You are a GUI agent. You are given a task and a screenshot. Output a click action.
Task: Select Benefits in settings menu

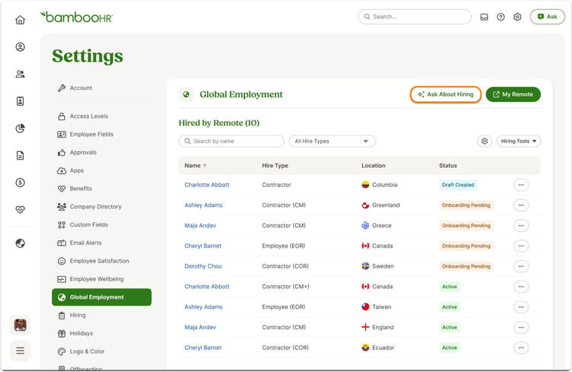[x=81, y=188]
